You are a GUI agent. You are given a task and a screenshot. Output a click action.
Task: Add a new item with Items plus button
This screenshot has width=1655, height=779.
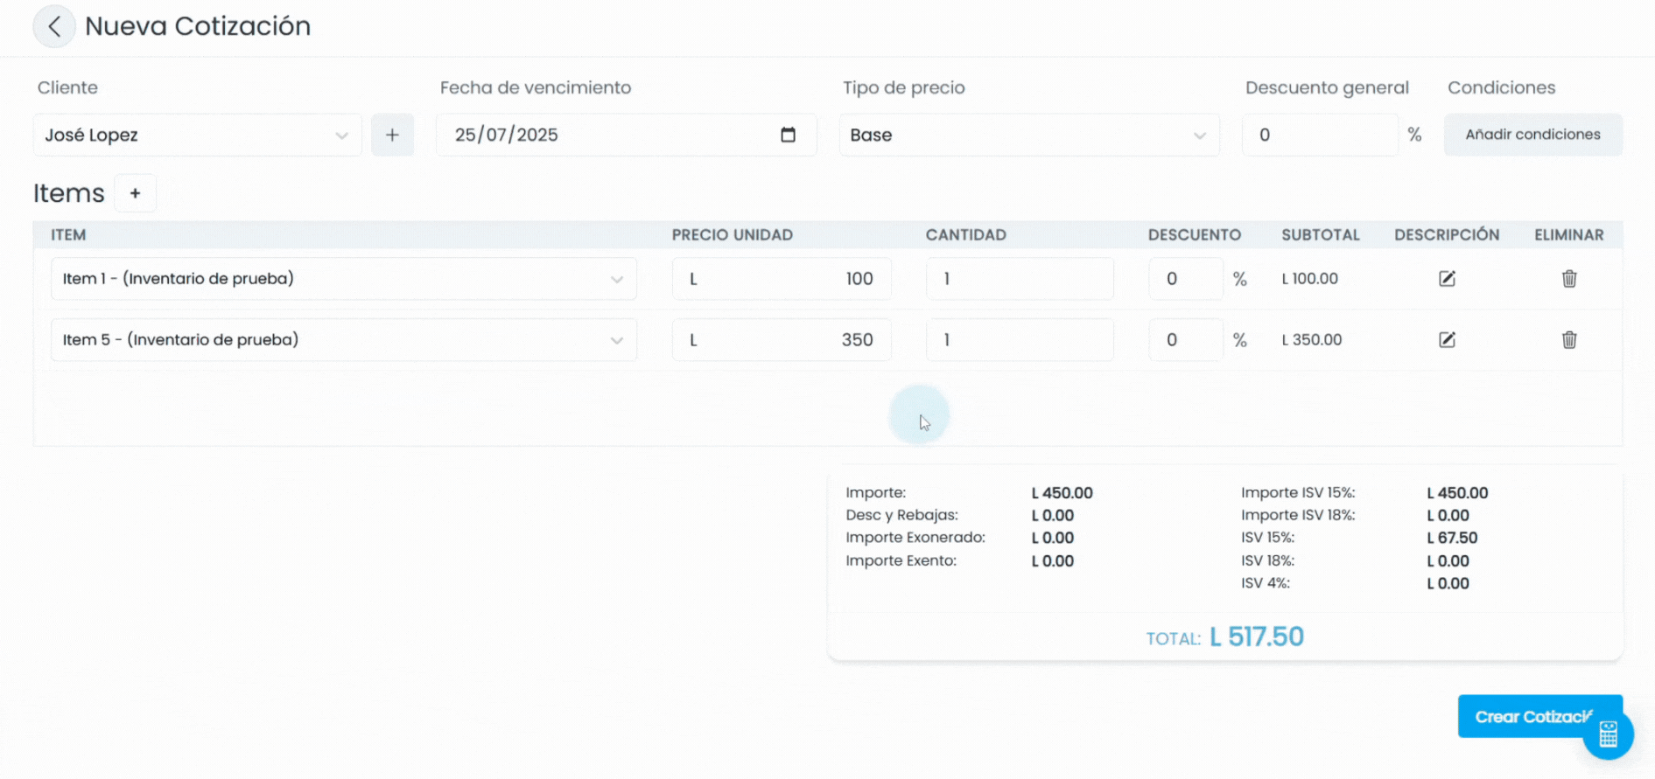click(x=135, y=193)
